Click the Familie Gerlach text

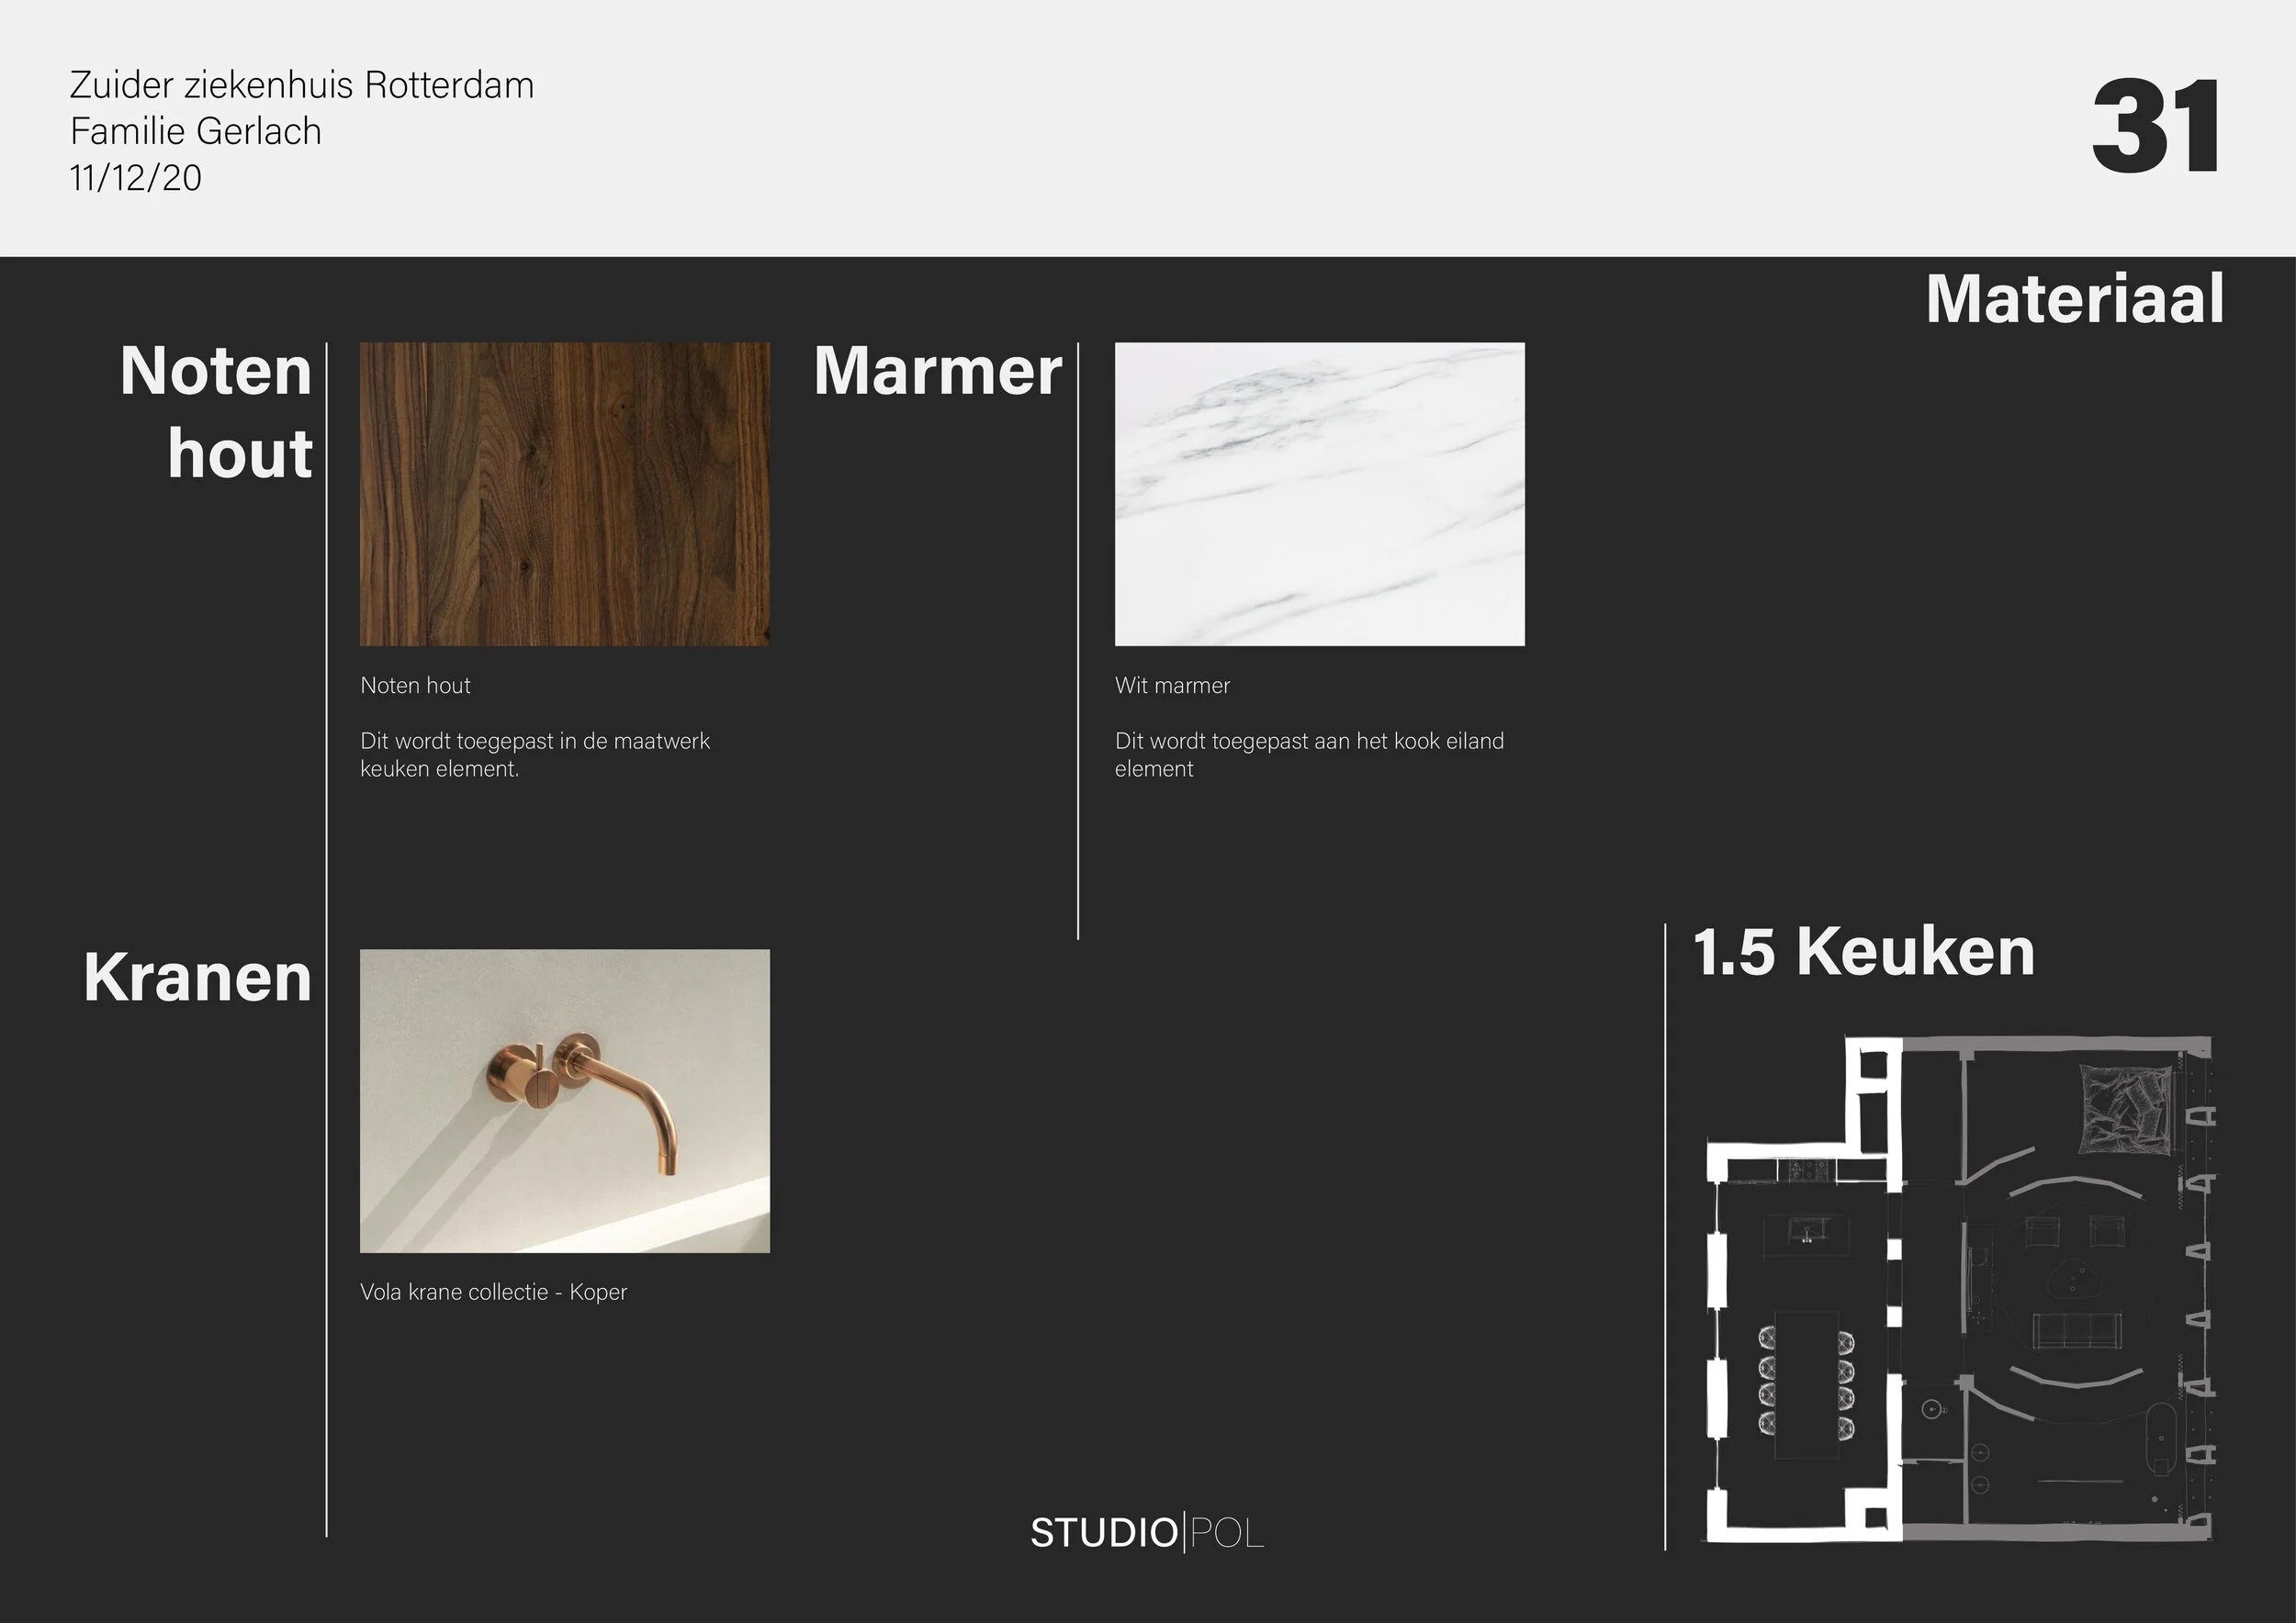tap(196, 131)
